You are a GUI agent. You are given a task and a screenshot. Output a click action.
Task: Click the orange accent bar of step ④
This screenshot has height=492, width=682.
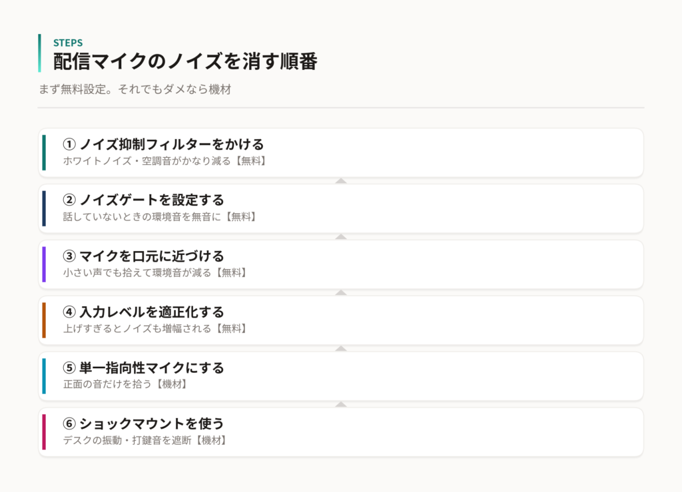tap(44, 320)
